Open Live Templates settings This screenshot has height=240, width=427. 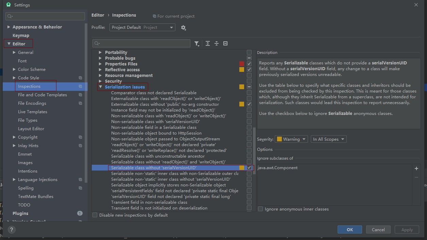pyautogui.click(x=33, y=112)
